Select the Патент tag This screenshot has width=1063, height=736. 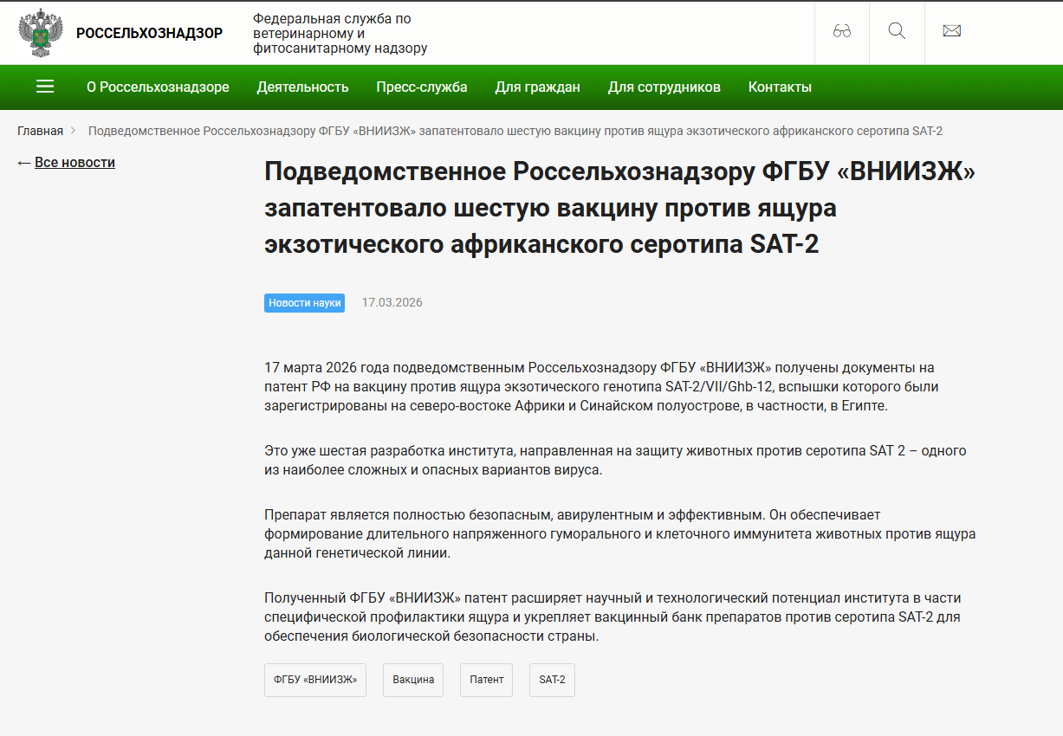(x=487, y=680)
